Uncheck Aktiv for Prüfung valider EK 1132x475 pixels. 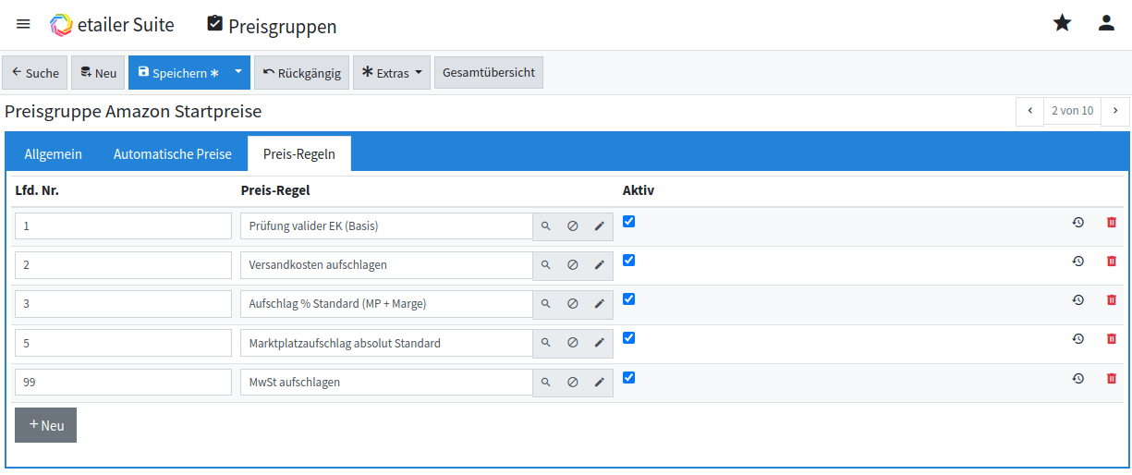tap(629, 222)
